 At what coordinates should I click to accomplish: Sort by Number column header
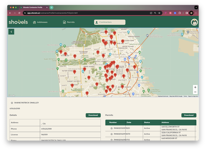(113, 122)
